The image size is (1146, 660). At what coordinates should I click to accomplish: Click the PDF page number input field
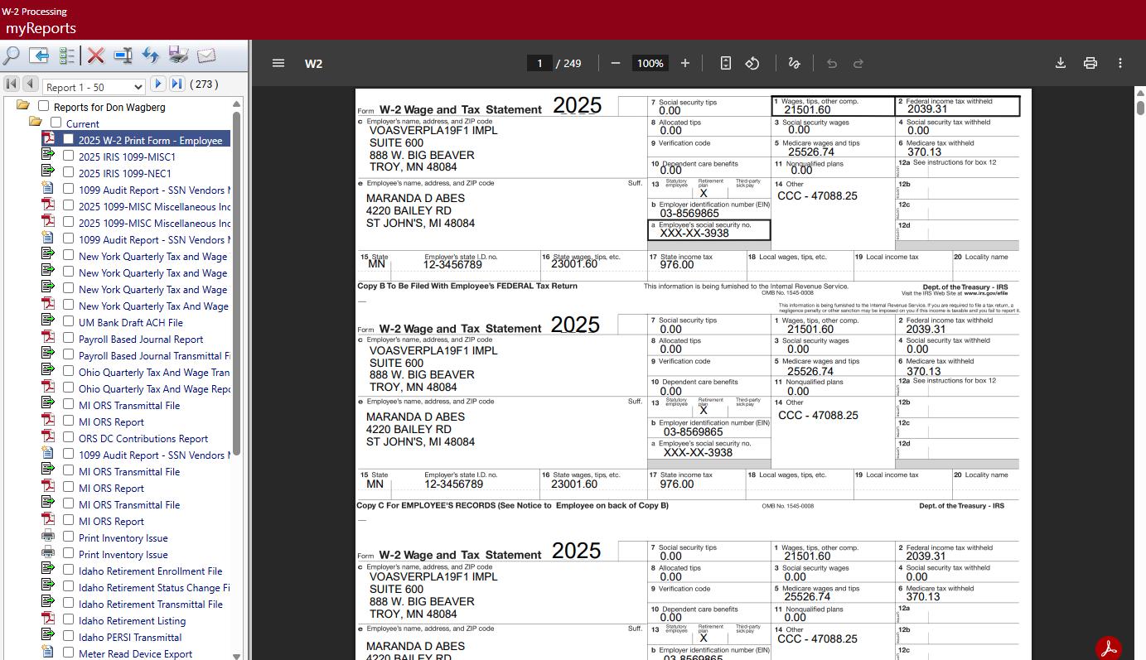(539, 64)
